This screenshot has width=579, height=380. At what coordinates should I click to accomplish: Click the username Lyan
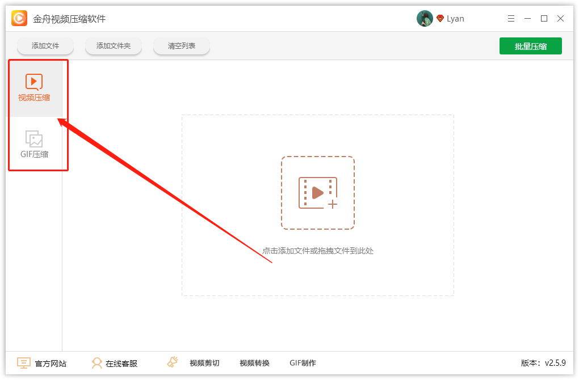coord(455,19)
